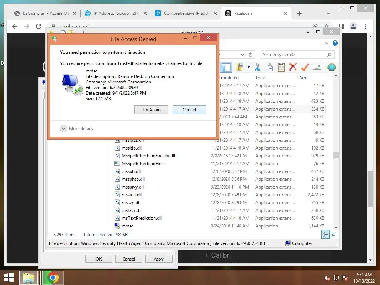Viewport: 380px width, 285px height.
Task: Open Action Center flag icon in tray
Action: tap(345, 278)
